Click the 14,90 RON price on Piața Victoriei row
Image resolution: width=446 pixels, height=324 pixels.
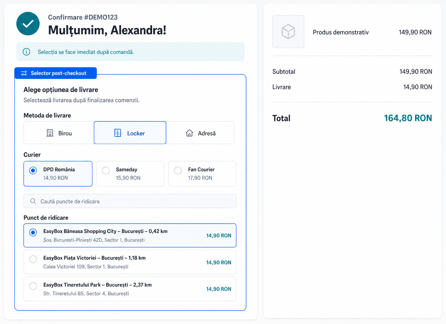pos(219,262)
